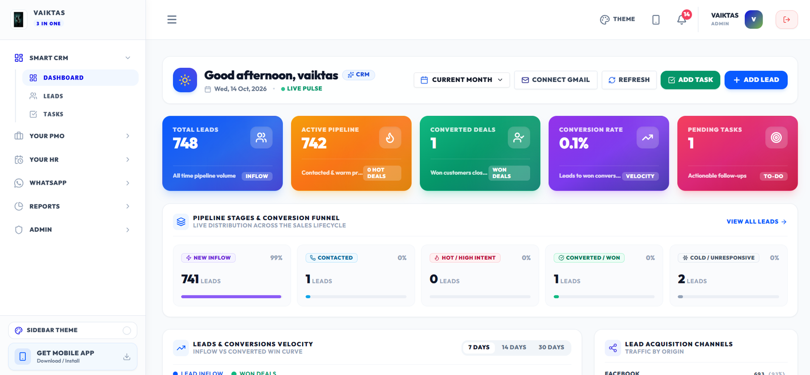Image resolution: width=810 pixels, height=375 pixels.
Task: Click the Add Task button
Action: click(691, 80)
